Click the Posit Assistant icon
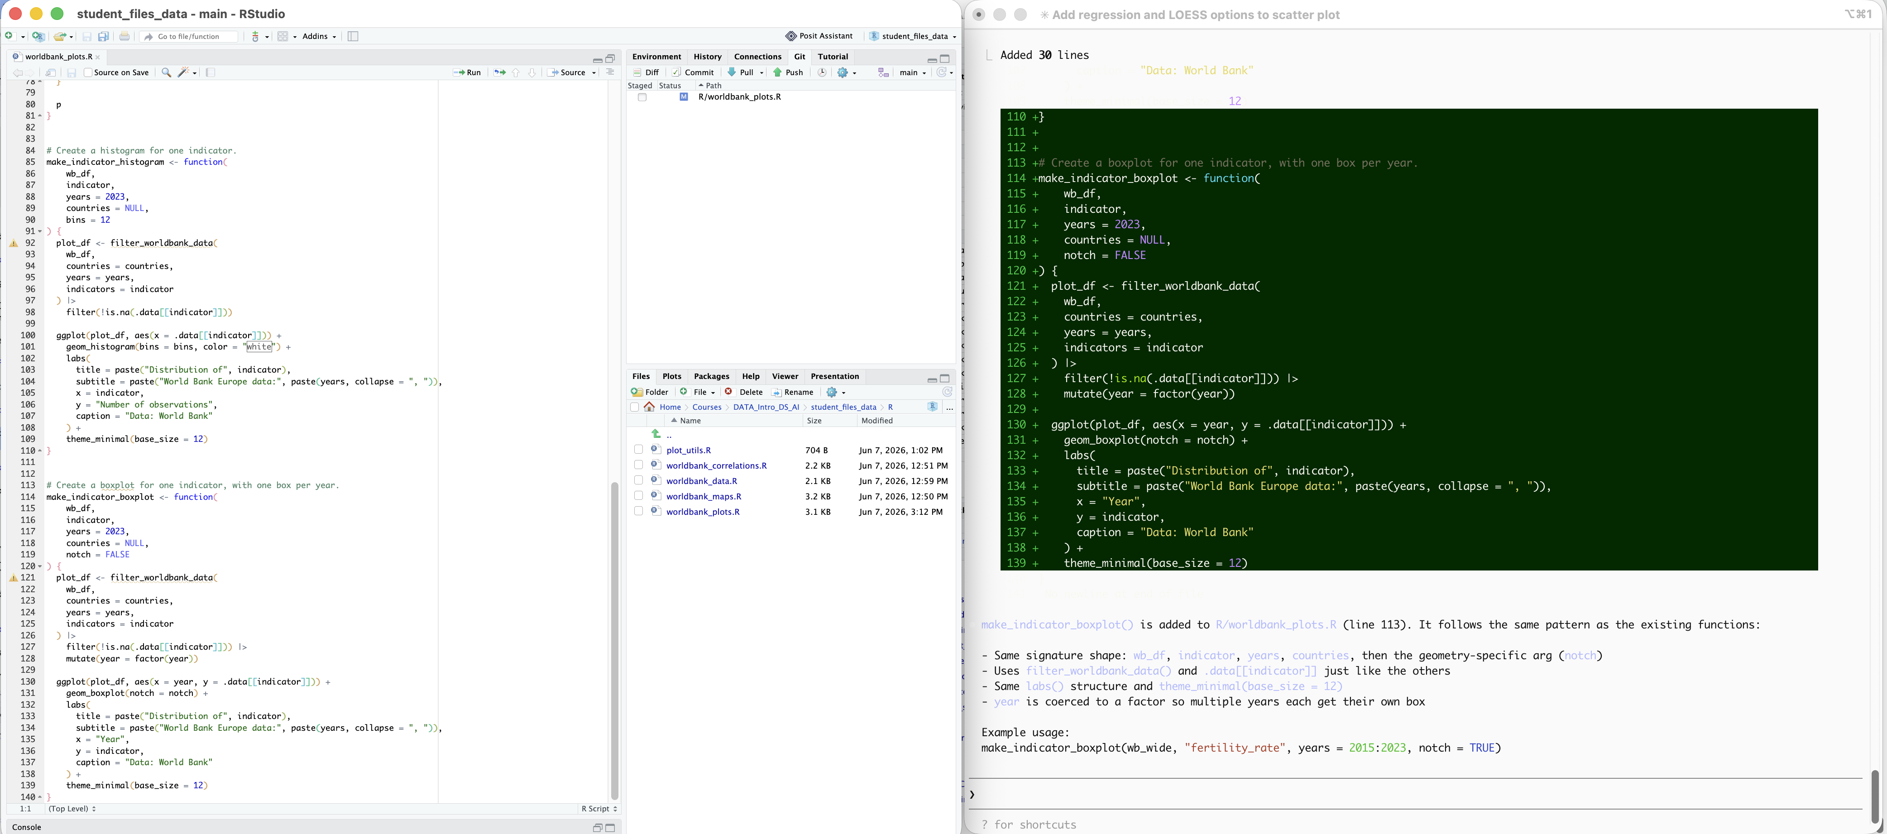The width and height of the screenshot is (1887, 834). tap(791, 36)
